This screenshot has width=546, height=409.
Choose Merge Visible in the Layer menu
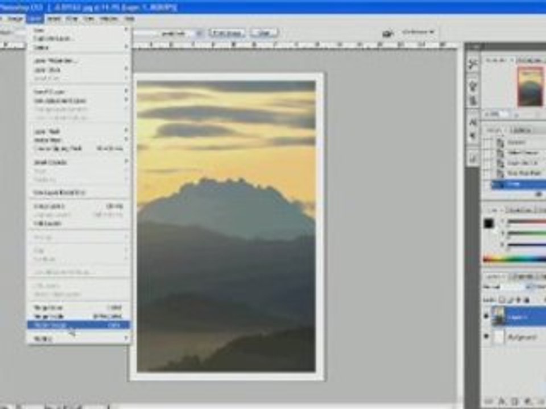[78, 316]
